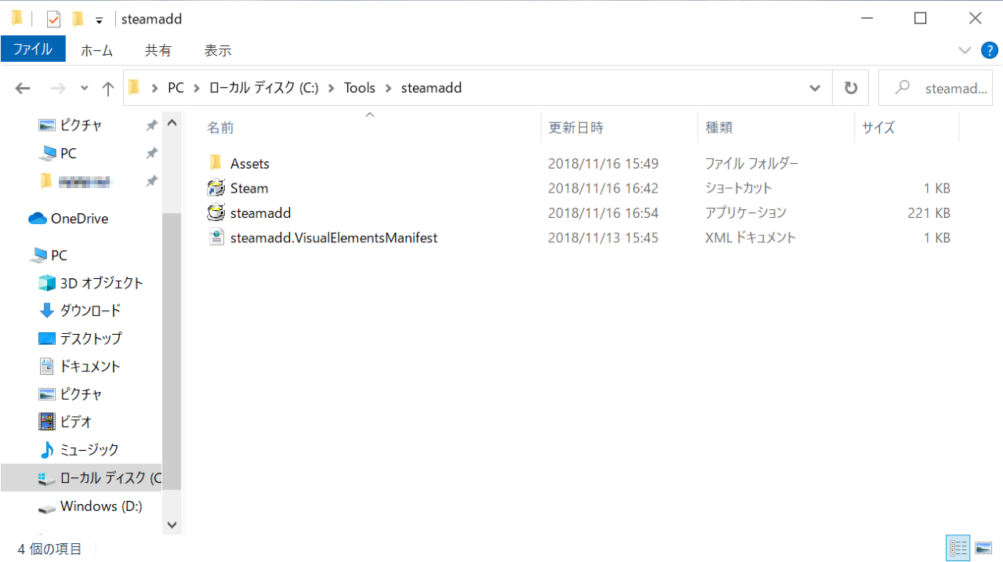Open ピクチャ under PC in navigation pane
This screenshot has width=1003, height=562.
click(x=81, y=394)
